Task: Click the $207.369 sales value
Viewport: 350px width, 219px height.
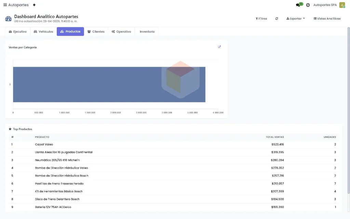Action: coord(277,191)
